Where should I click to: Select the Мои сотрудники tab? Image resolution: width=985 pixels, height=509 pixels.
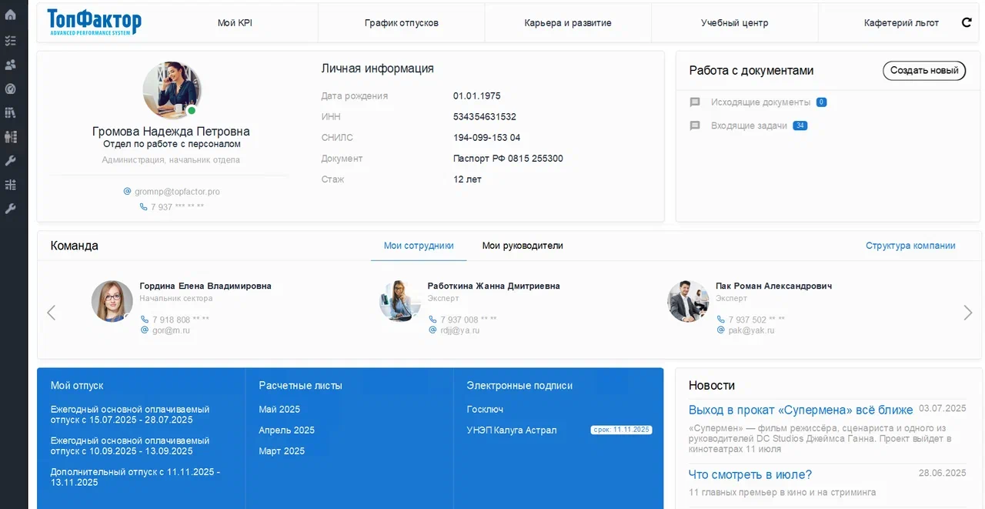[x=419, y=246]
